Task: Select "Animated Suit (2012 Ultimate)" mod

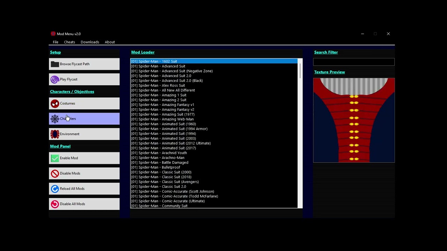Action: tap(214, 143)
